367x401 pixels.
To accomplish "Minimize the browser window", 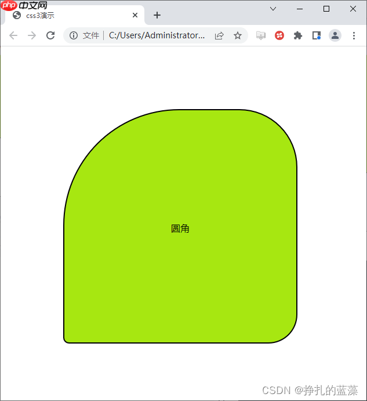I will pyautogui.click(x=300, y=9).
